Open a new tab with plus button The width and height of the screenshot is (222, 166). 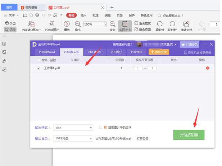[x=112, y=7]
